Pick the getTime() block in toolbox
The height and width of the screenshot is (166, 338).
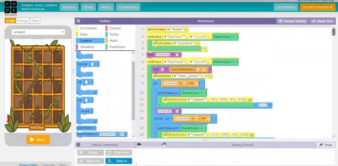(86, 128)
